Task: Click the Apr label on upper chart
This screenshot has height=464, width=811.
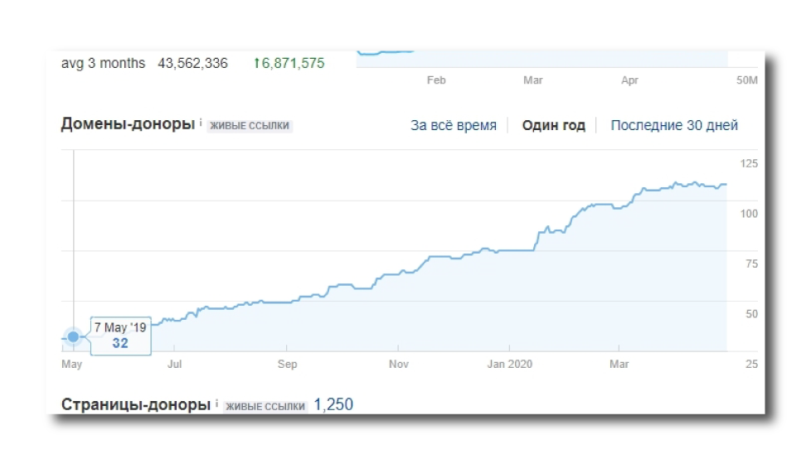Action: coord(629,80)
